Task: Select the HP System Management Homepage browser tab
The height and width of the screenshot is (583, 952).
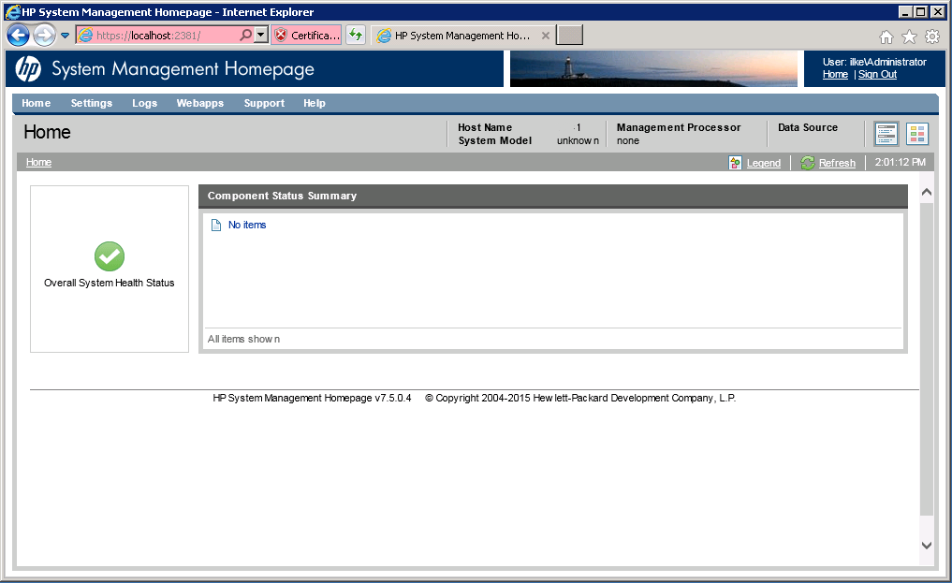Action: 461,36
